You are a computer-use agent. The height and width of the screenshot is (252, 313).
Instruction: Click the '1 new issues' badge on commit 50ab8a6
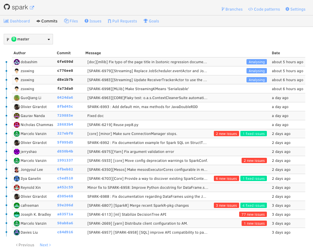tap(254, 223)
